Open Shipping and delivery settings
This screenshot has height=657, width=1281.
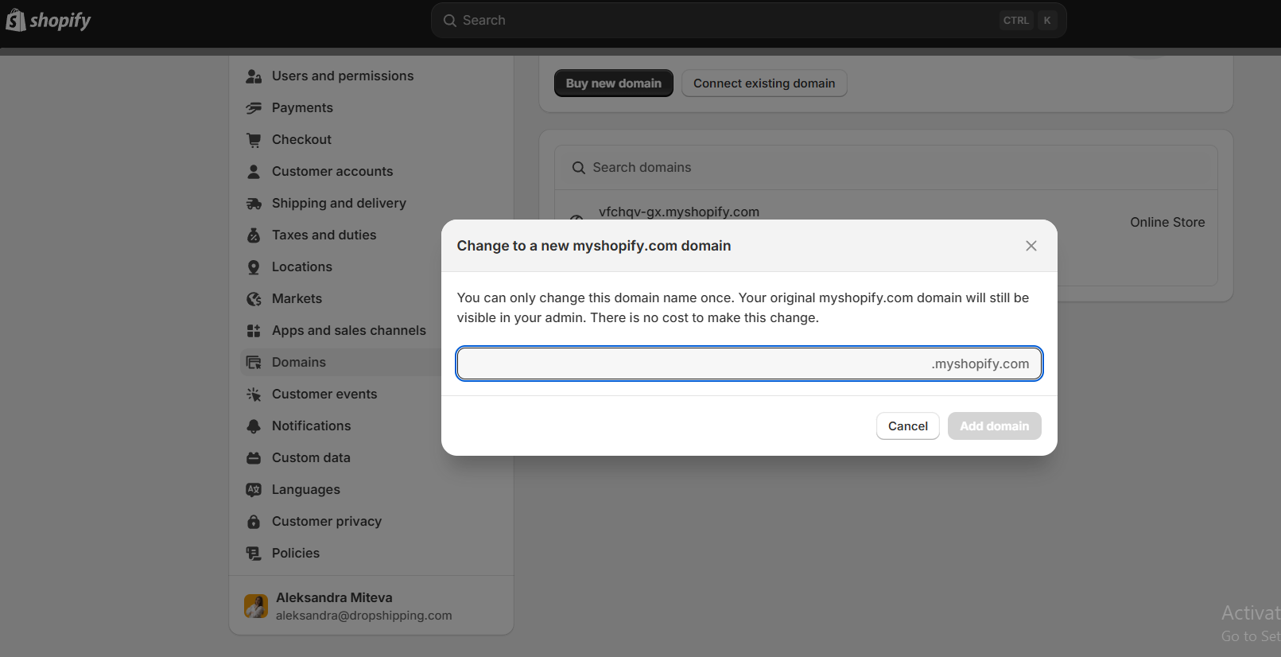(x=339, y=204)
